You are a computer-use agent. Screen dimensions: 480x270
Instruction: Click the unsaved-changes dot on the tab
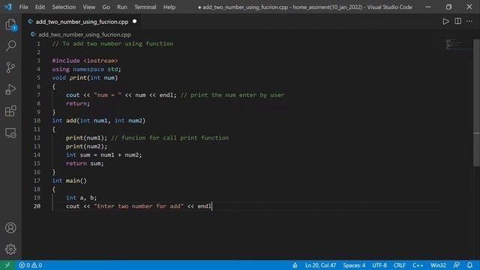click(135, 22)
